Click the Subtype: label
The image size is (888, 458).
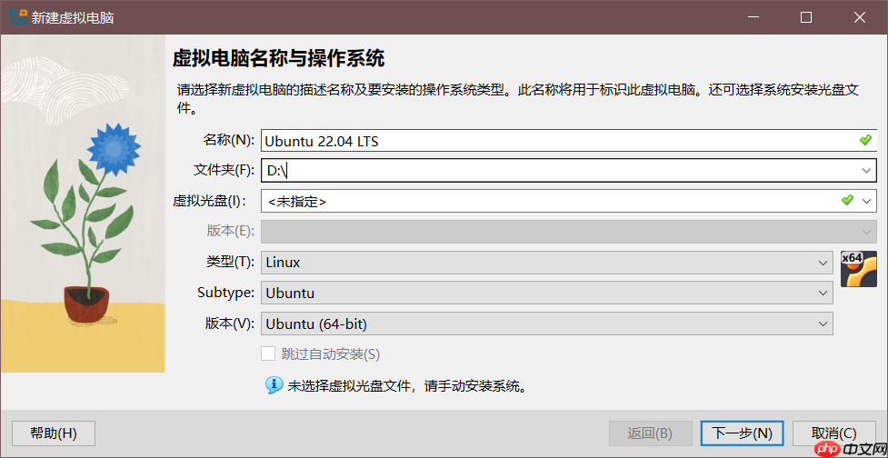tap(227, 294)
